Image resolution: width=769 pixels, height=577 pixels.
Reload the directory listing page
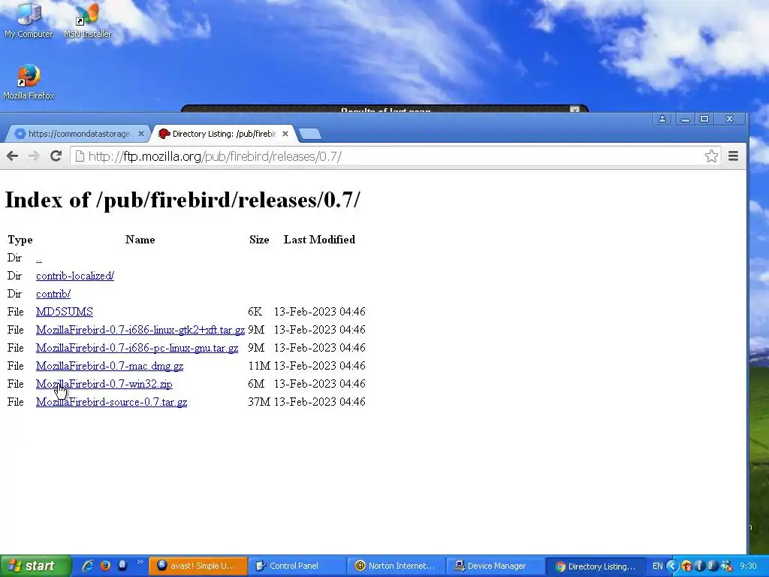(56, 156)
